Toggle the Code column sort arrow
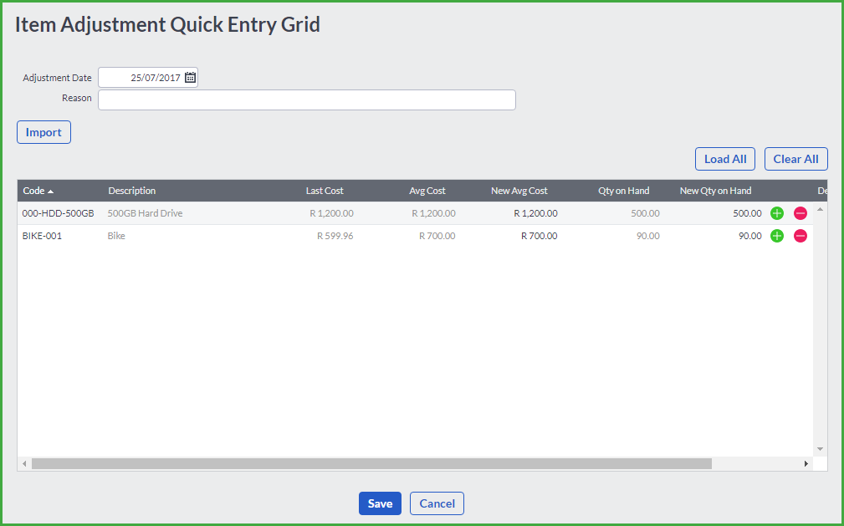844x526 pixels. [x=50, y=192]
